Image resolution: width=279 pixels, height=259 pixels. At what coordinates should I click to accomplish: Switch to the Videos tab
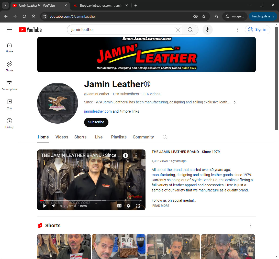tap(62, 137)
